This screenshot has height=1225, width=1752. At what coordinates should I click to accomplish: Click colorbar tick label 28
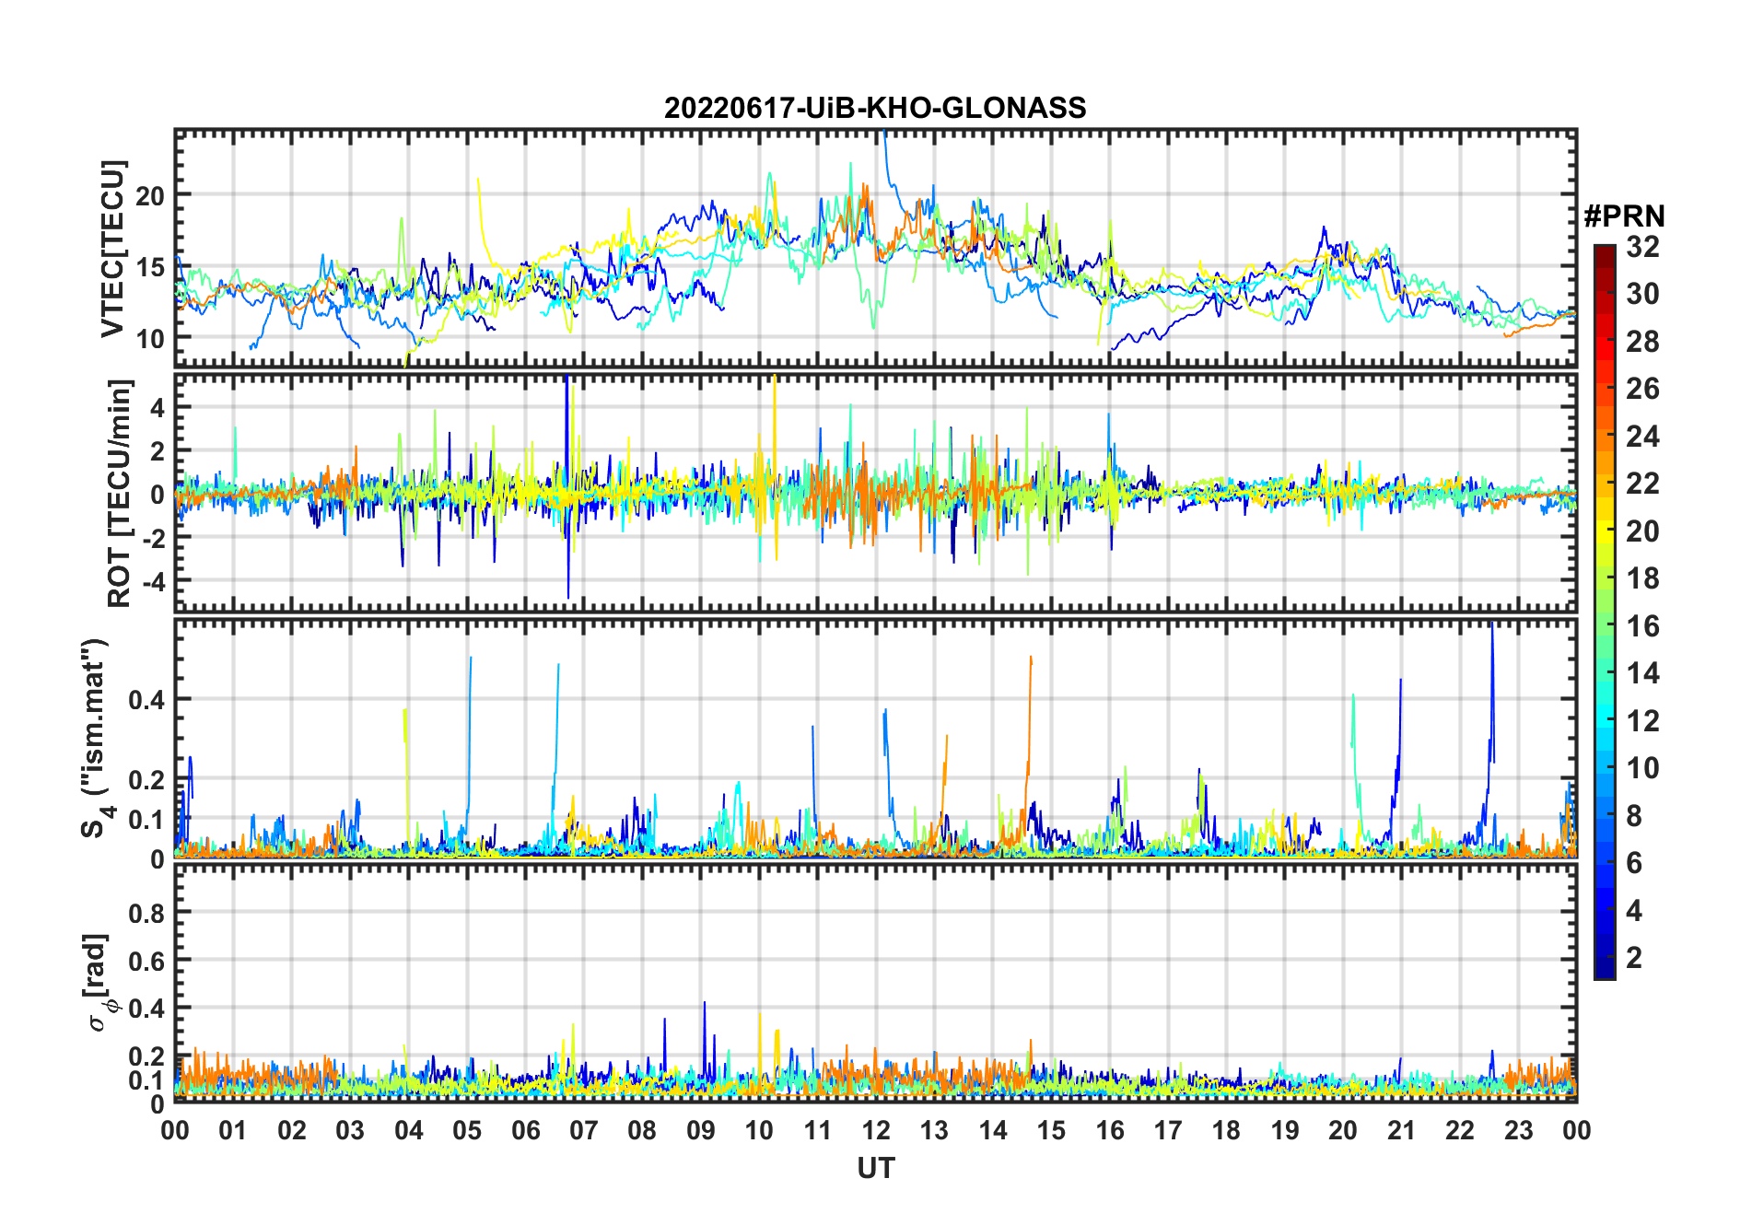pos(1642,341)
